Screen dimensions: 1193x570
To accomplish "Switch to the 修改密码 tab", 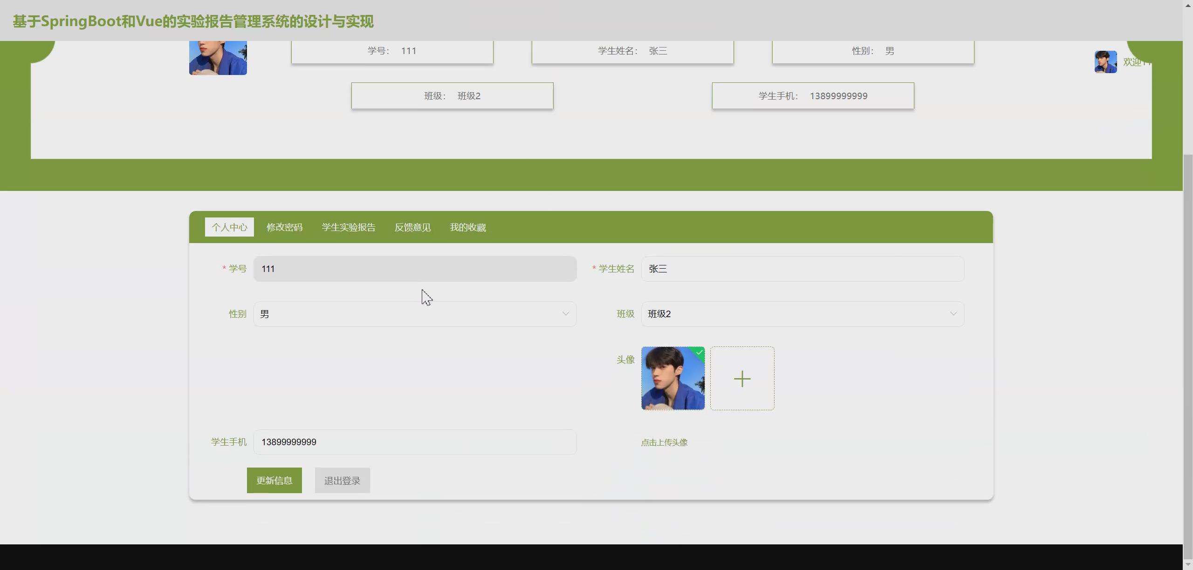I will tap(284, 227).
